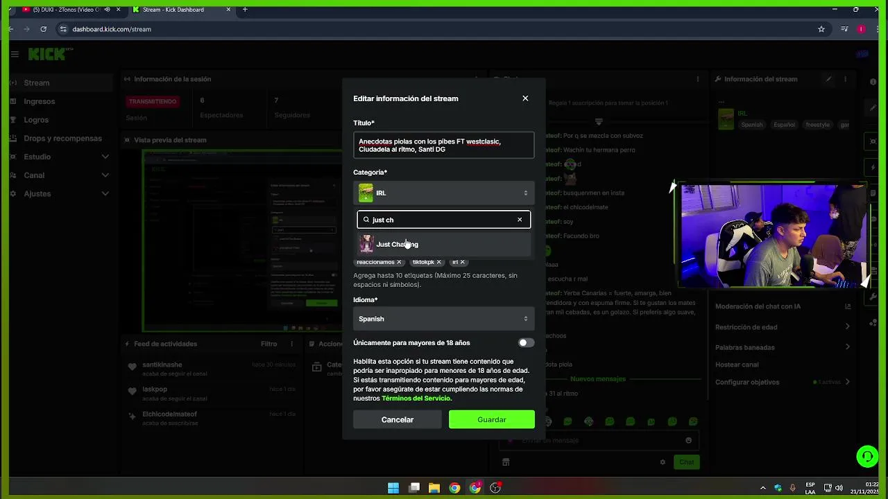The width and height of the screenshot is (888, 499).
Task: Click the TRANSMITIENDO status badge
Action: [x=153, y=101]
